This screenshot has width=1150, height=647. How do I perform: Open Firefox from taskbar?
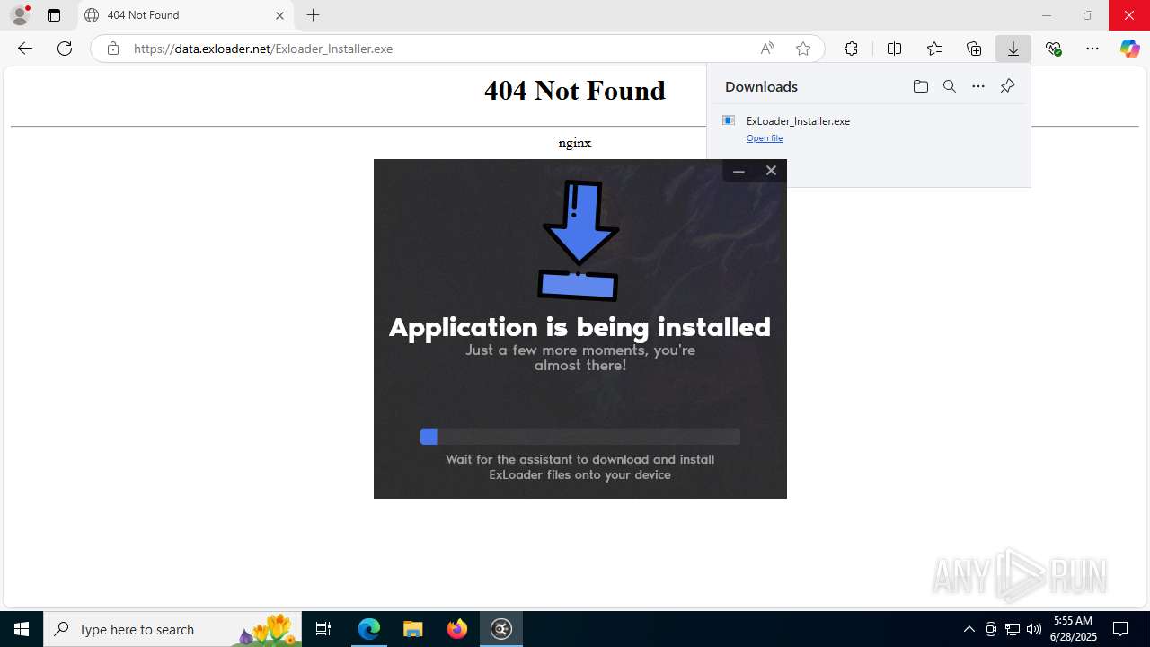pos(457,629)
